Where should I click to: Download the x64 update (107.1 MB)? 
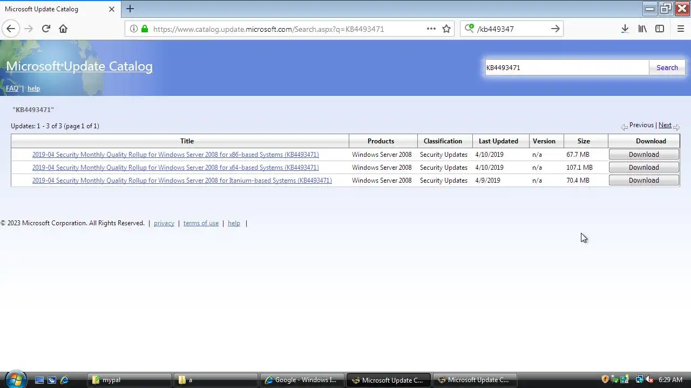pos(643,168)
